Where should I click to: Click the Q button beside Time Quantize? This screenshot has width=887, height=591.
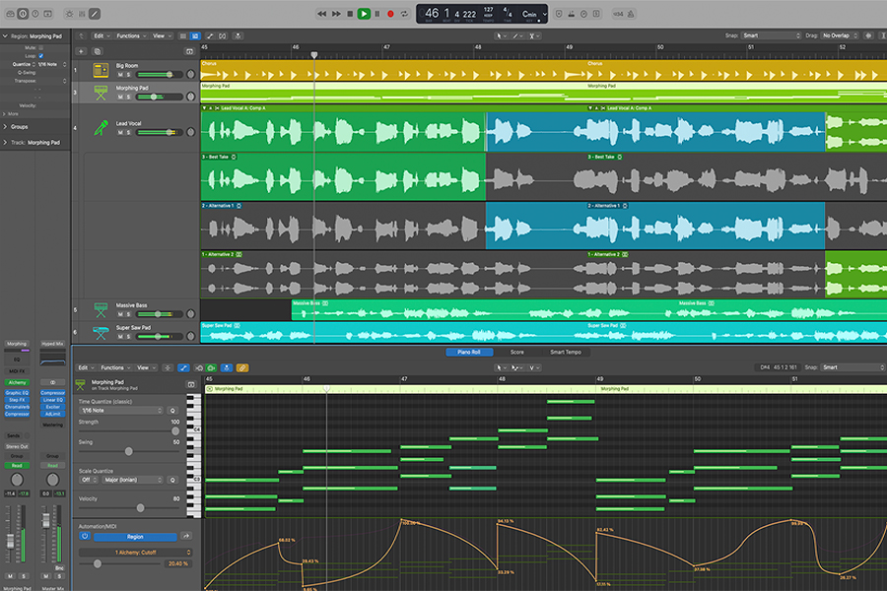(x=172, y=411)
